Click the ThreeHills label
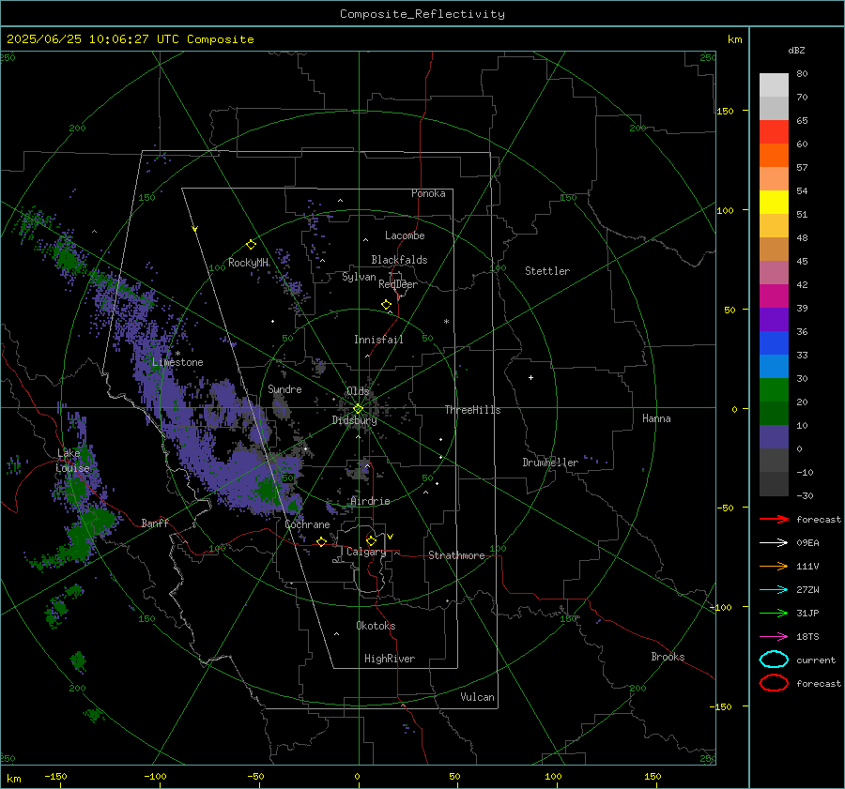 (472, 410)
